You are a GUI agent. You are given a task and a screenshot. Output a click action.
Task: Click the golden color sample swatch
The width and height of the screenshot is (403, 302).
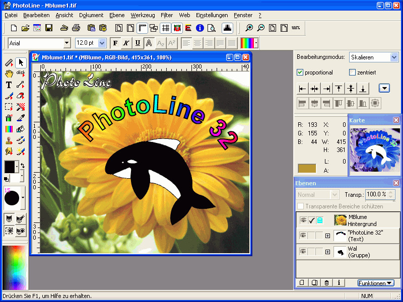(307, 169)
